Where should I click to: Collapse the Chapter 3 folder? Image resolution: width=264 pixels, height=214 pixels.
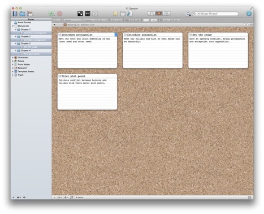click(x=16, y=44)
